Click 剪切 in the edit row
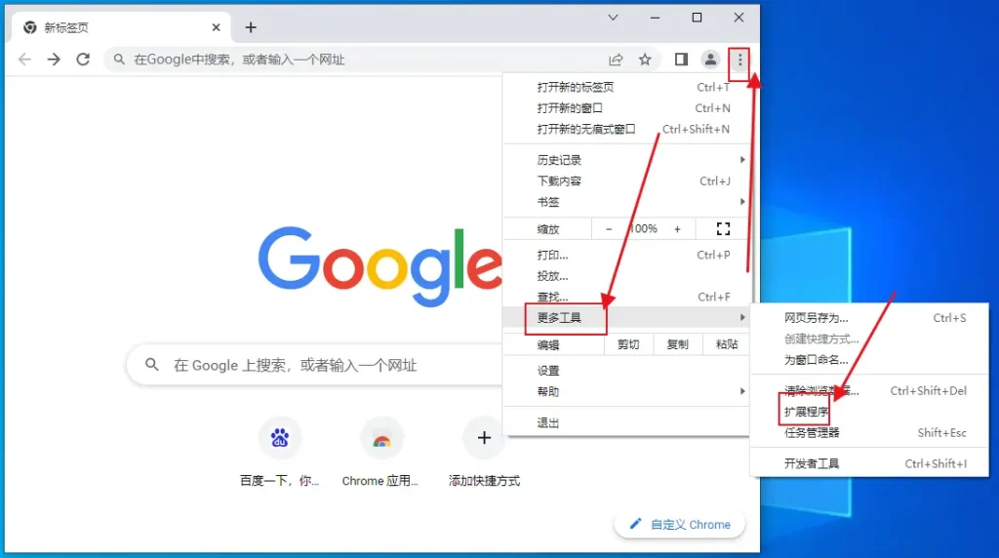The width and height of the screenshot is (999, 558). pos(628,344)
